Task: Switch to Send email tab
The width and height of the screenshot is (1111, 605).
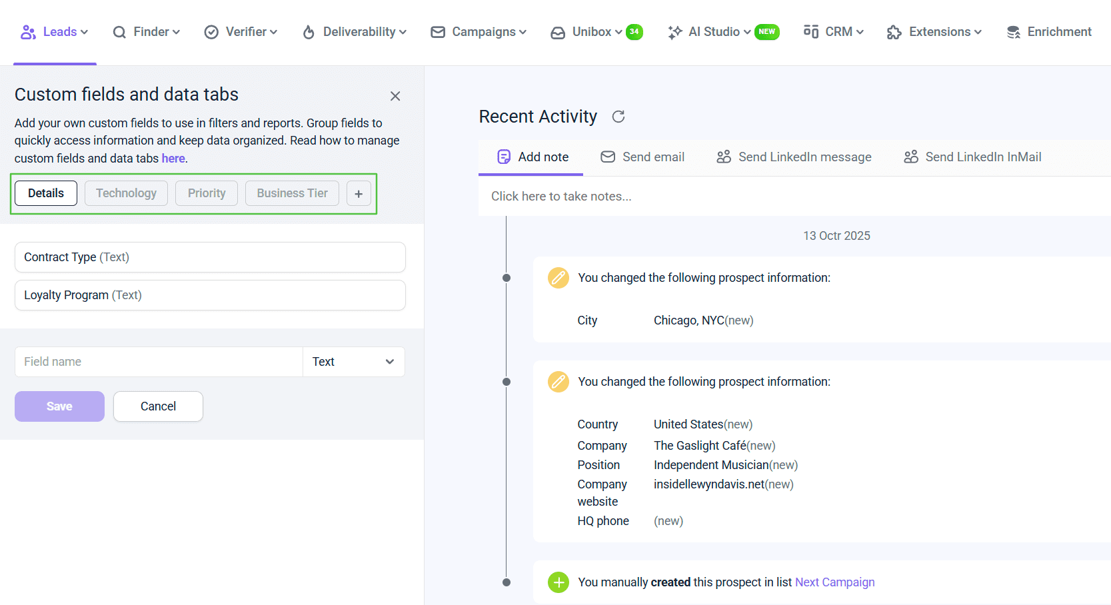Action: click(642, 157)
